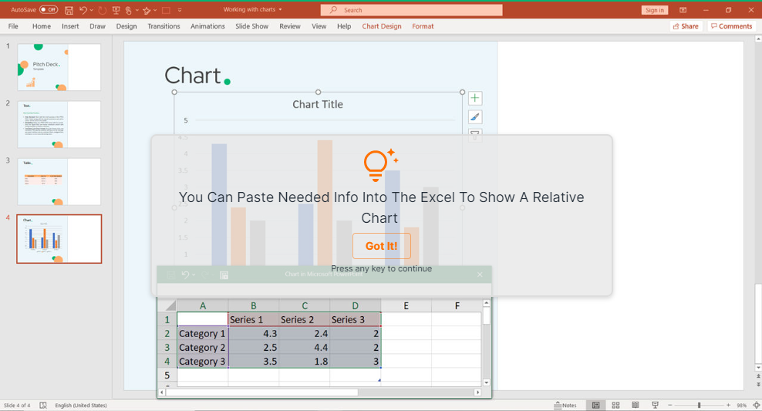
Task: Open the View tab
Action: point(319,26)
